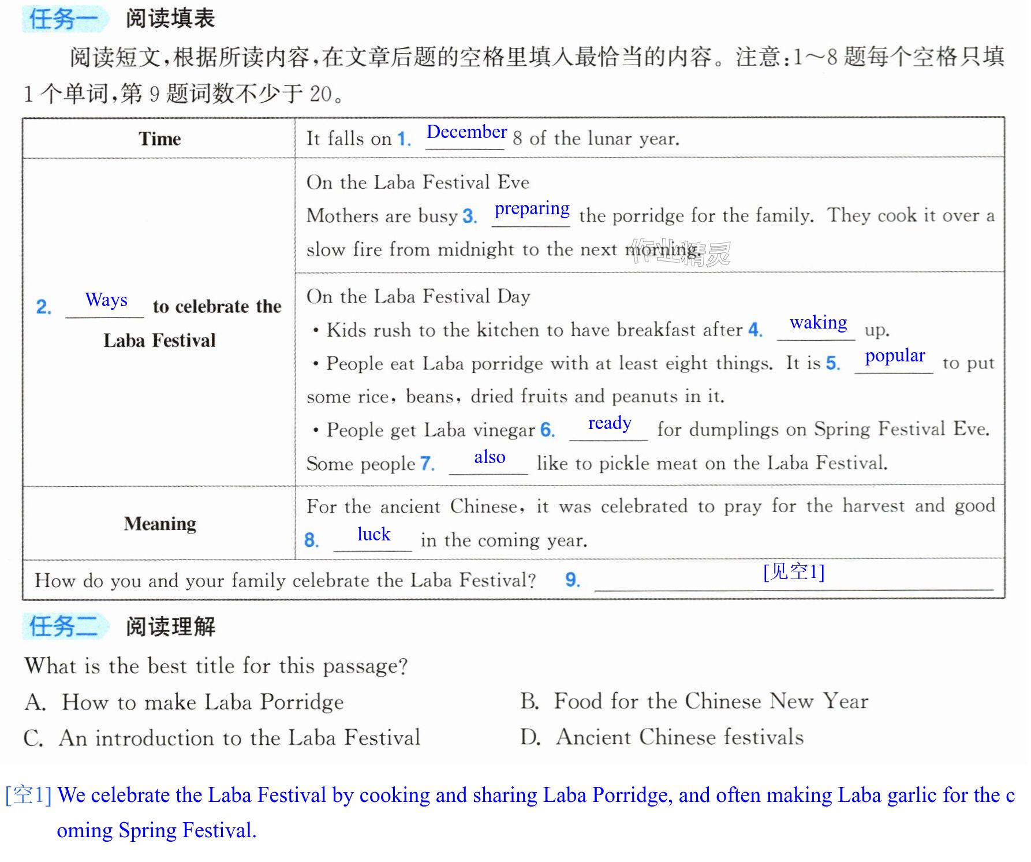Viewport: 1031px width, 862px height.
Task: Click the Meaning row header cell
Action: pos(159,523)
